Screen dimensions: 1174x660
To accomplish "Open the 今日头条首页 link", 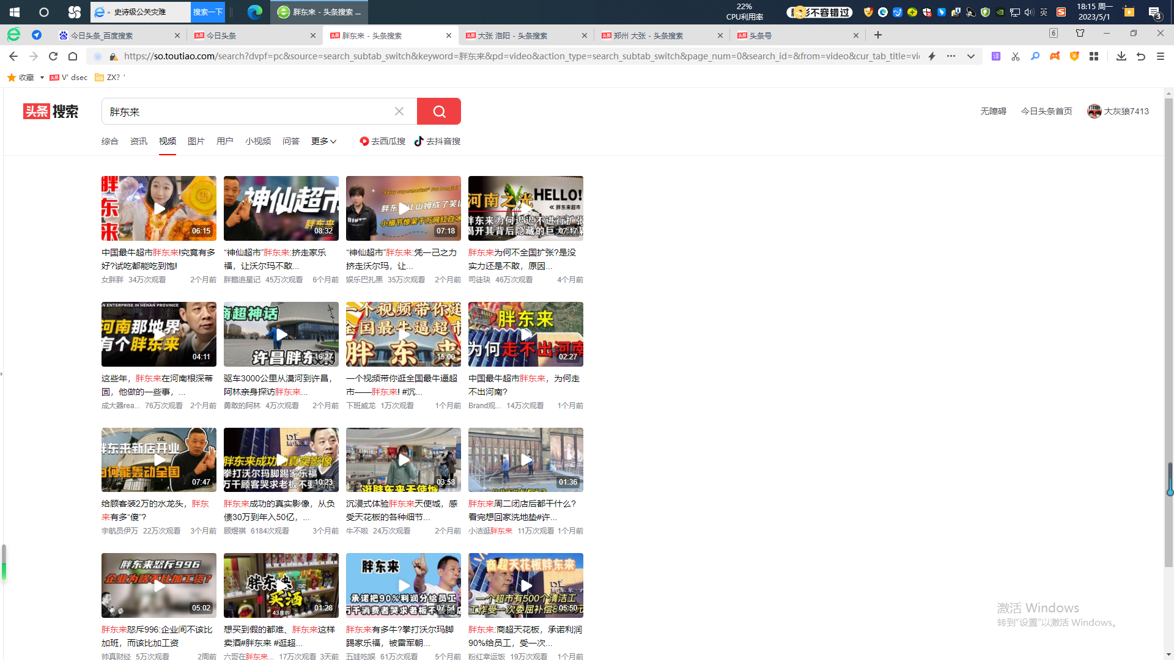I will coord(1046,111).
